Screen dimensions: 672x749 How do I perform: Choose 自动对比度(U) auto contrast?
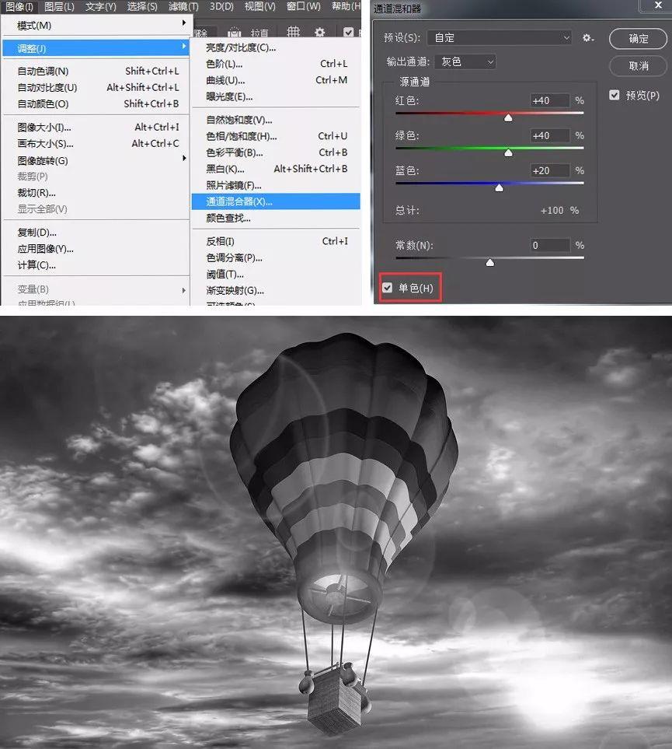96,87
